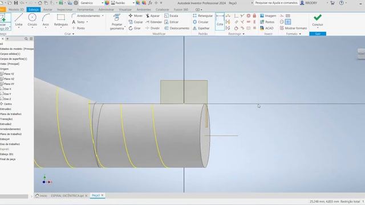Click Mostrar formato
Image resolution: width=365 pixels, height=205 pixels.
[x=293, y=28]
